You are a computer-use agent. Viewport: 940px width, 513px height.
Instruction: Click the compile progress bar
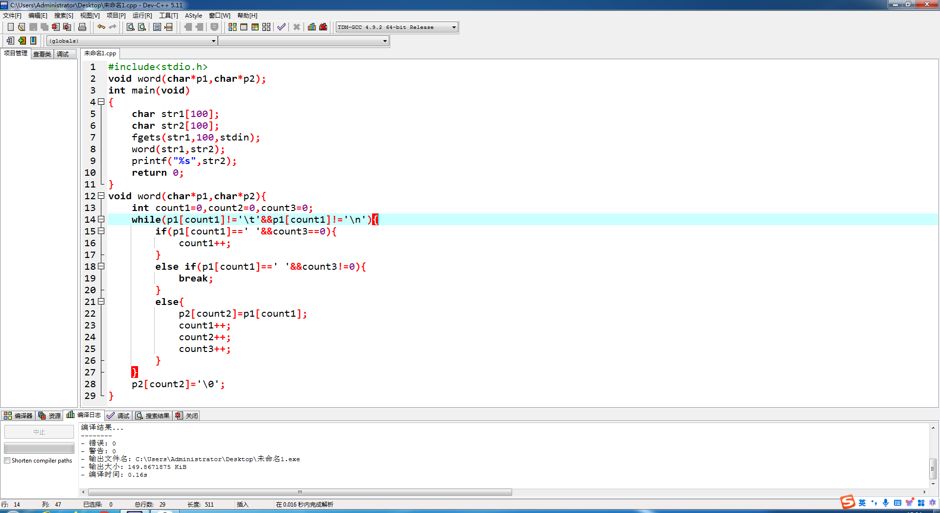click(39, 448)
